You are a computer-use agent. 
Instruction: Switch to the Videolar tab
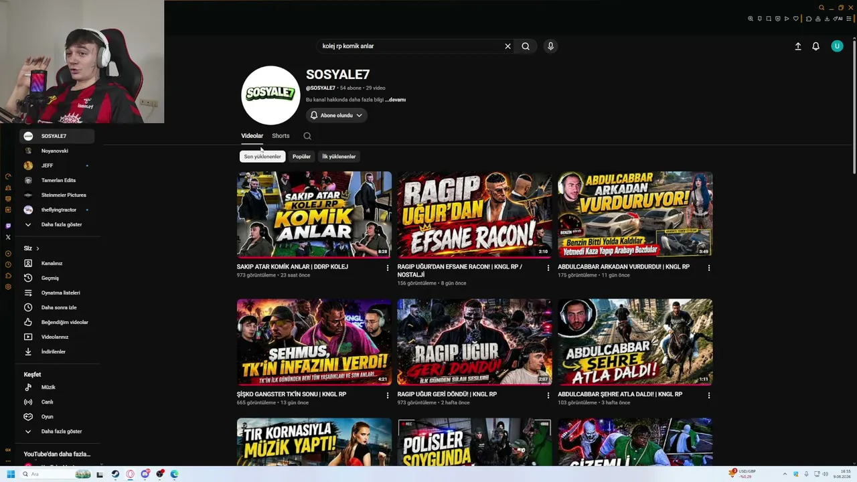252,136
